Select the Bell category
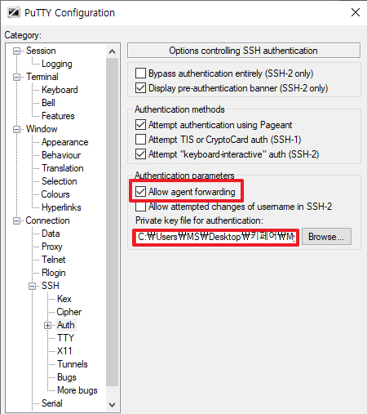The width and height of the screenshot is (367, 414). 48,103
